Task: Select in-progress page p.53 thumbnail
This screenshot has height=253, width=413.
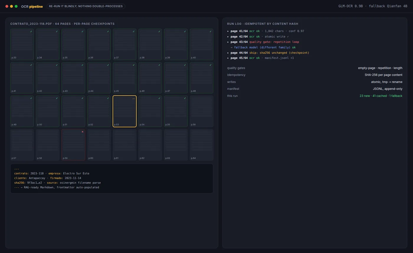Action: pos(124,111)
